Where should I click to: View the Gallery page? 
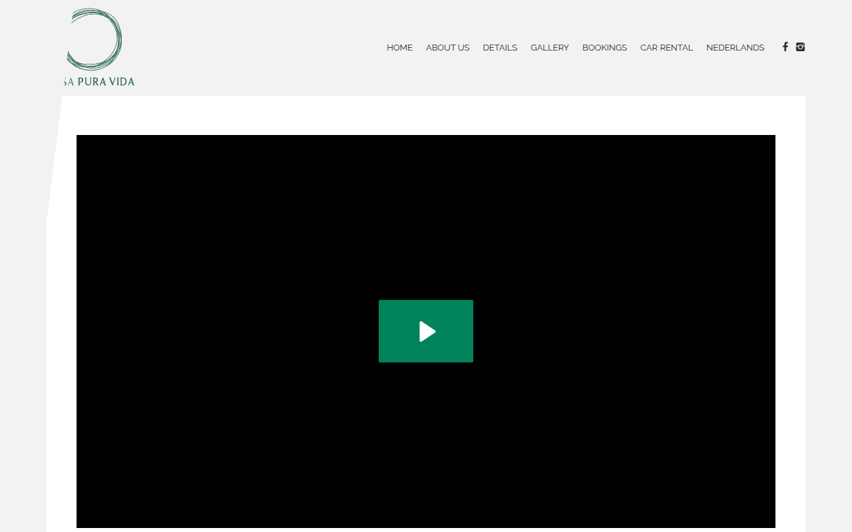[x=550, y=48]
